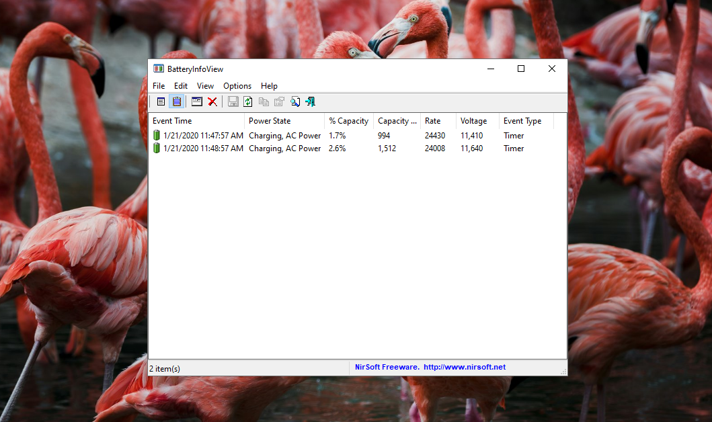Select the Show Battery Log toolbar icon
The width and height of the screenshot is (712, 422).
coord(176,101)
